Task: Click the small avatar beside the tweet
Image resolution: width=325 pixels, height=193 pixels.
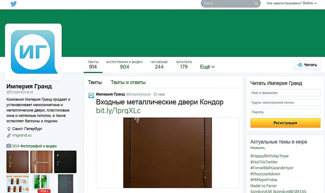Action: point(91,95)
